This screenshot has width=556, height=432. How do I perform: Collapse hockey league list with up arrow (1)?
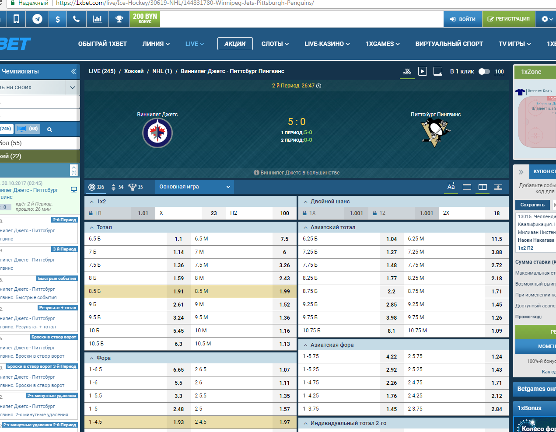pyautogui.click(x=74, y=170)
